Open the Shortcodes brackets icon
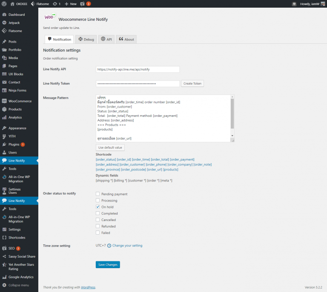Screen dimensions: 327x292 click(x=4, y=238)
